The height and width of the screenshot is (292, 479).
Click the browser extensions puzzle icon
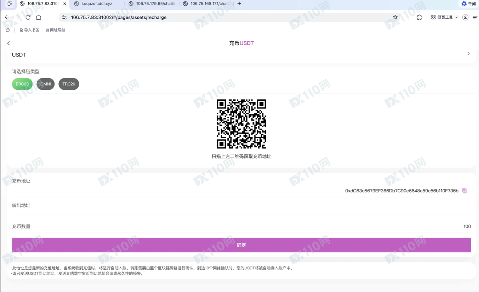(x=419, y=17)
